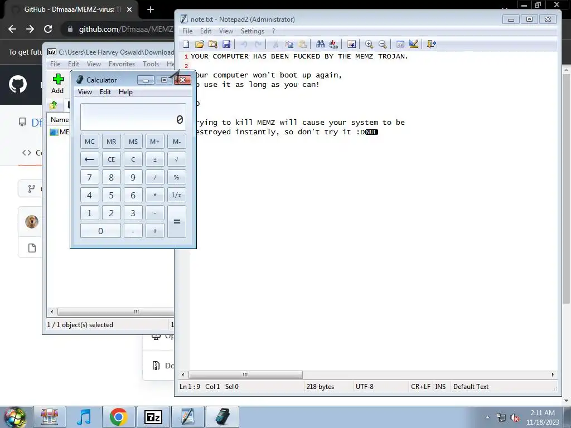Click the calculator decimal point button

coord(133,231)
